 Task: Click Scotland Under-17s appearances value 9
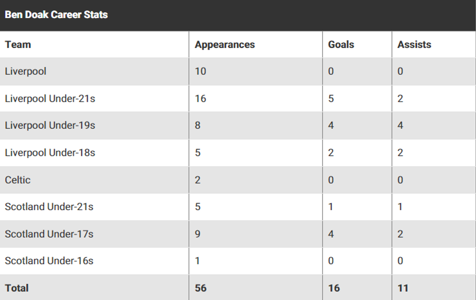point(198,234)
